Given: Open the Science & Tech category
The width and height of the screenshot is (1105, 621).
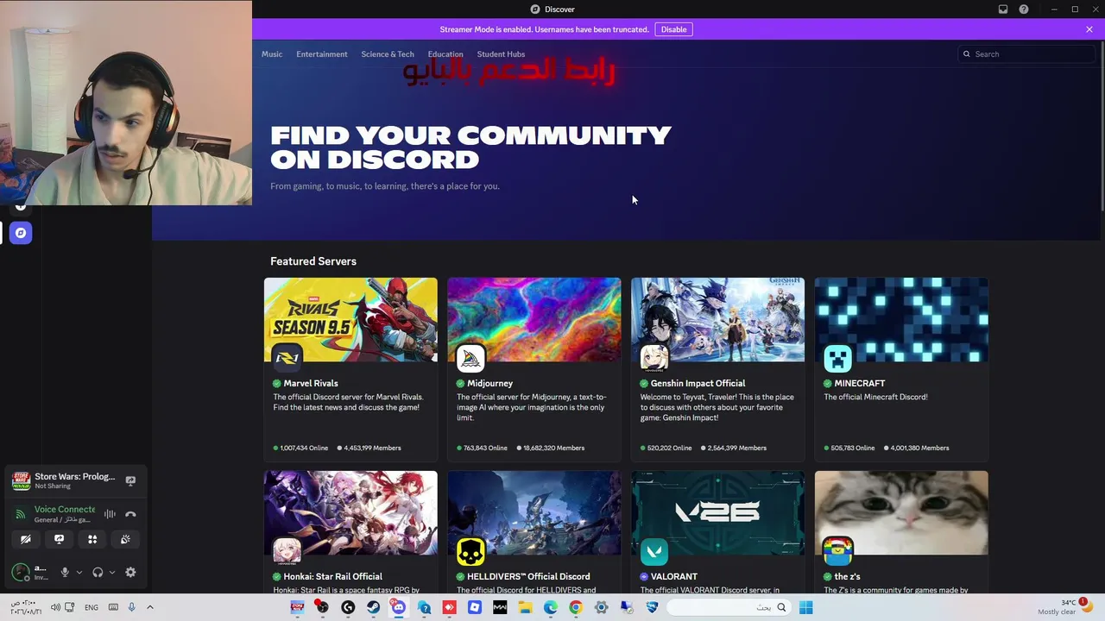Looking at the screenshot, I should (388, 54).
